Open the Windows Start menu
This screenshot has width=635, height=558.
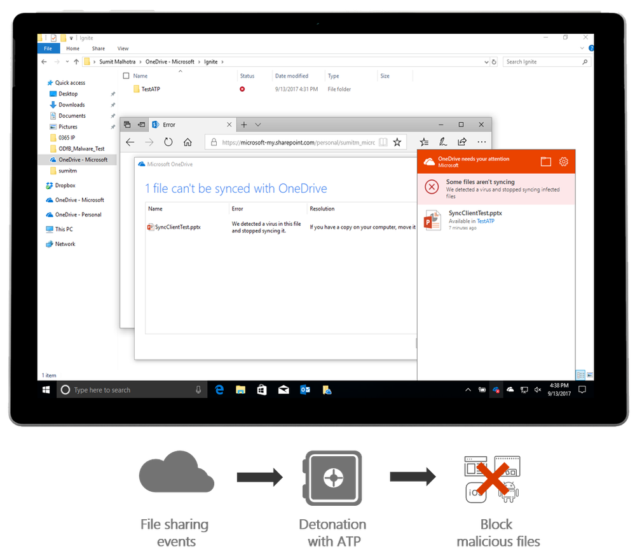[46, 390]
